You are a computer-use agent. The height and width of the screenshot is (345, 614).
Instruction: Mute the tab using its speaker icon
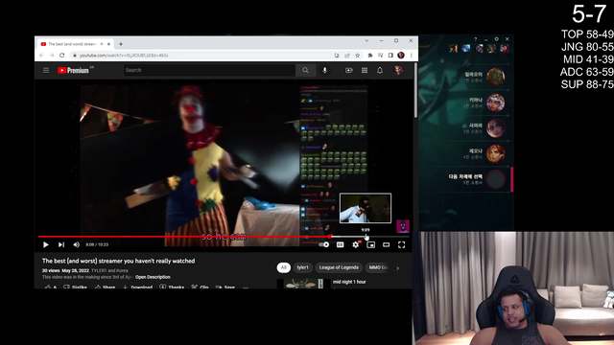(102, 44)
